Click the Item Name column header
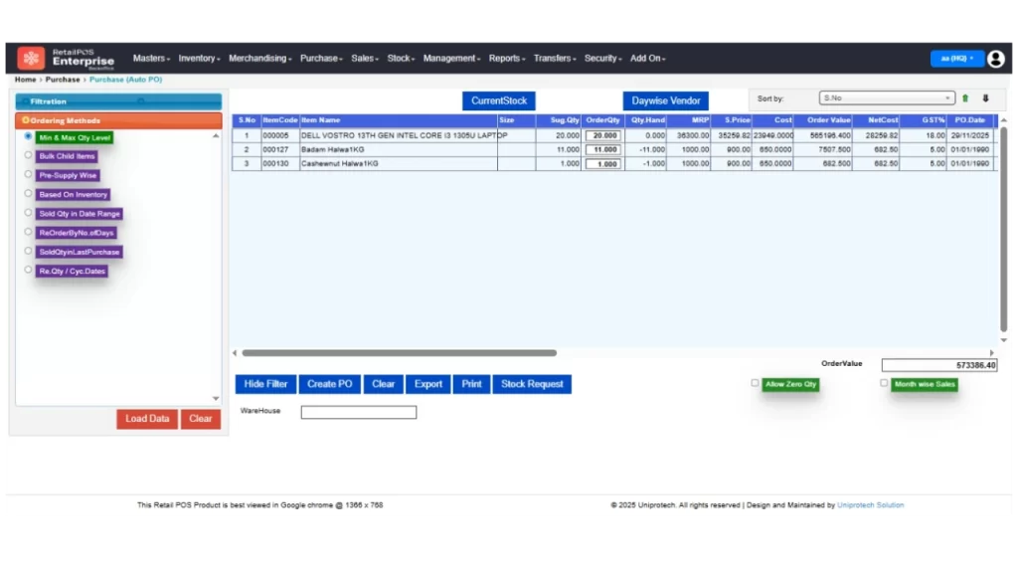The height and width of the screenshot is (573, 1018). [x=398, y=120]
